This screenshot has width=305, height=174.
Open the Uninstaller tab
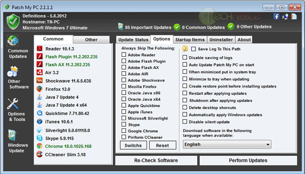(x=221, y=40)
